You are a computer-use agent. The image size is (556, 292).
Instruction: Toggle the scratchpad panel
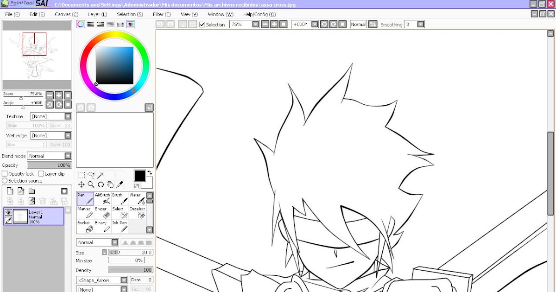[131, 24]
